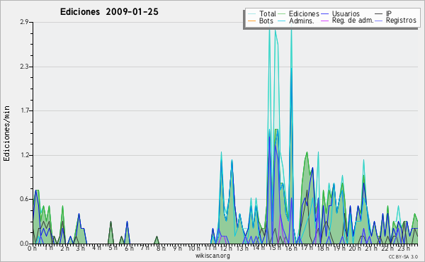Click the '5 h' x-axis label

point(113,248)
